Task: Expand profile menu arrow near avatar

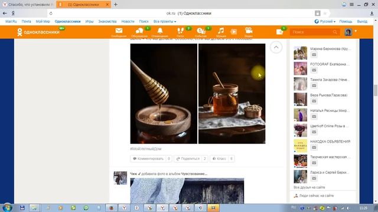Action: tap(356, 31)
